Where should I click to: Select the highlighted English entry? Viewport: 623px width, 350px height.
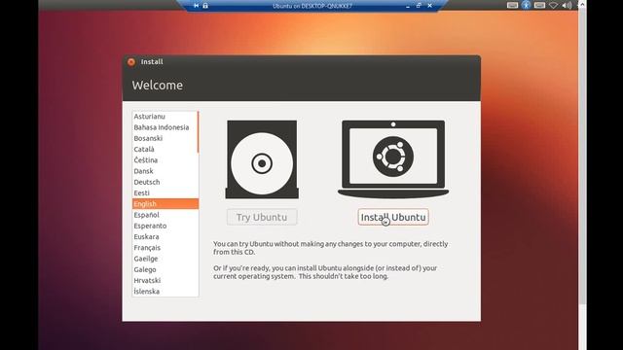pos(165,203)
